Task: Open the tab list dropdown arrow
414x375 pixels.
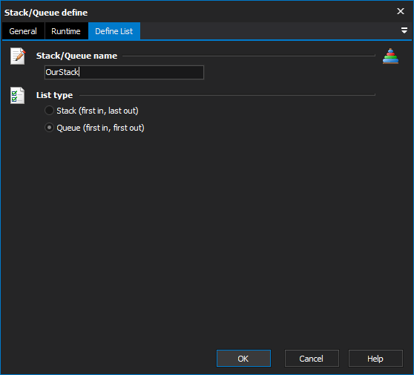Action: click(404, 30)
